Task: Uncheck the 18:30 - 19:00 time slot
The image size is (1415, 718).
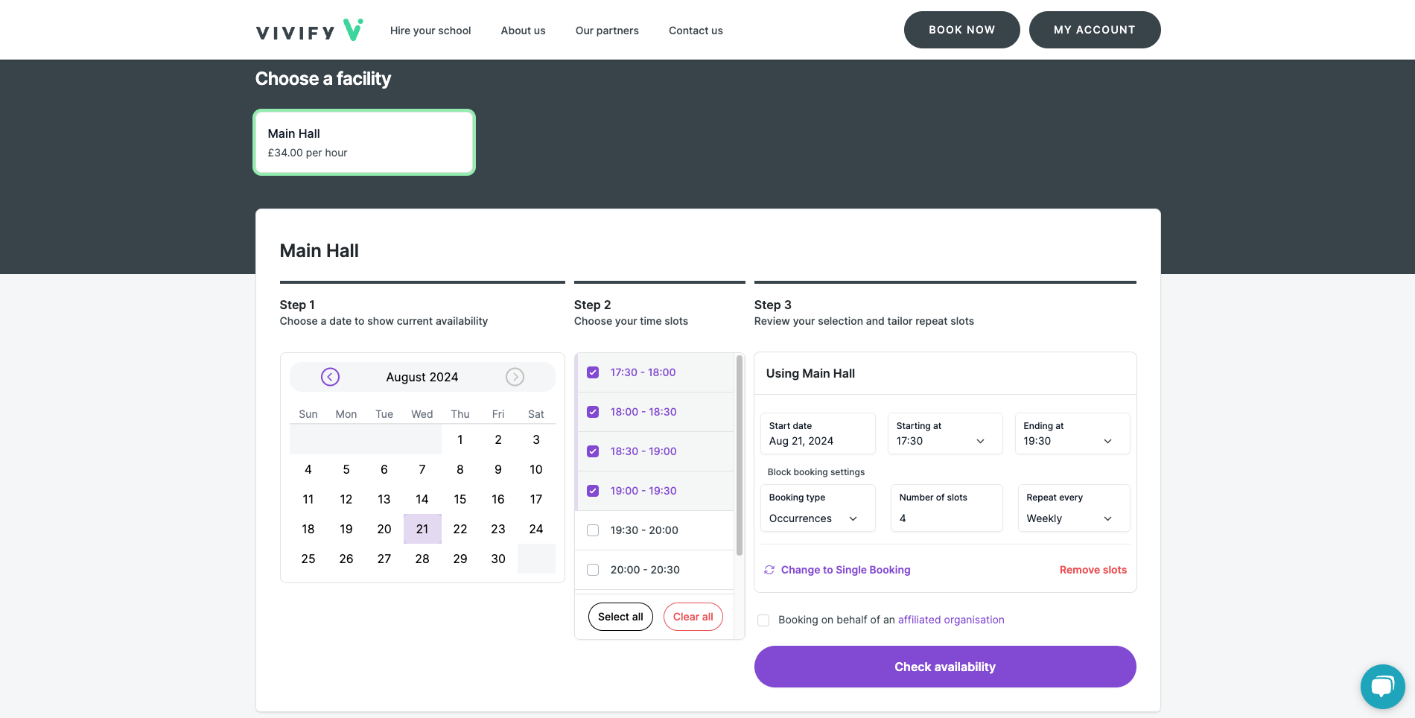Action: (x=593, y=451)
